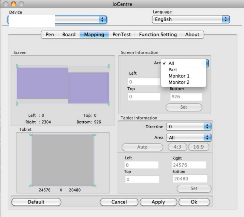Click the top-right tablet area handle

tap(94, 134)
